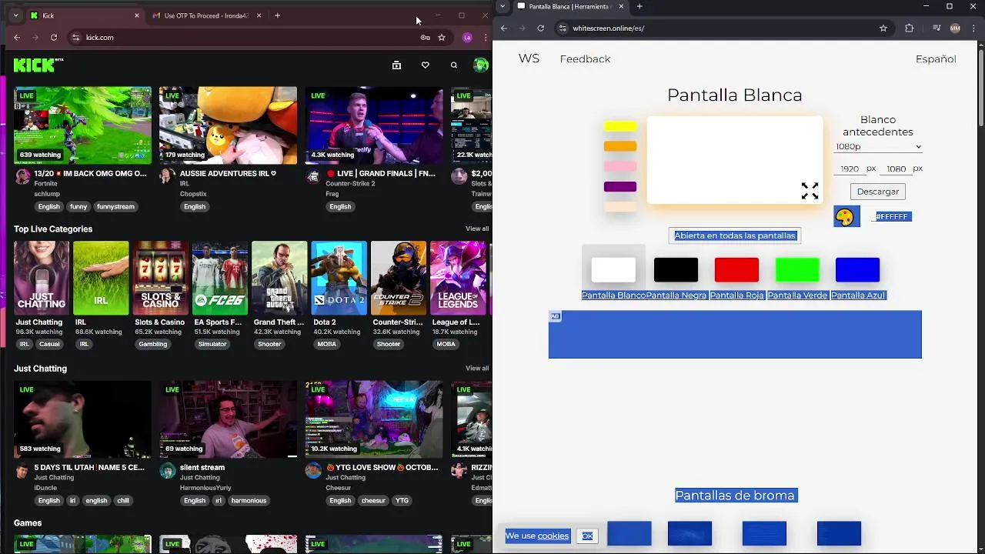Open Chrome menu dots in Kick window
This screenshot has height=554, width=985.
tap(486, 37)
